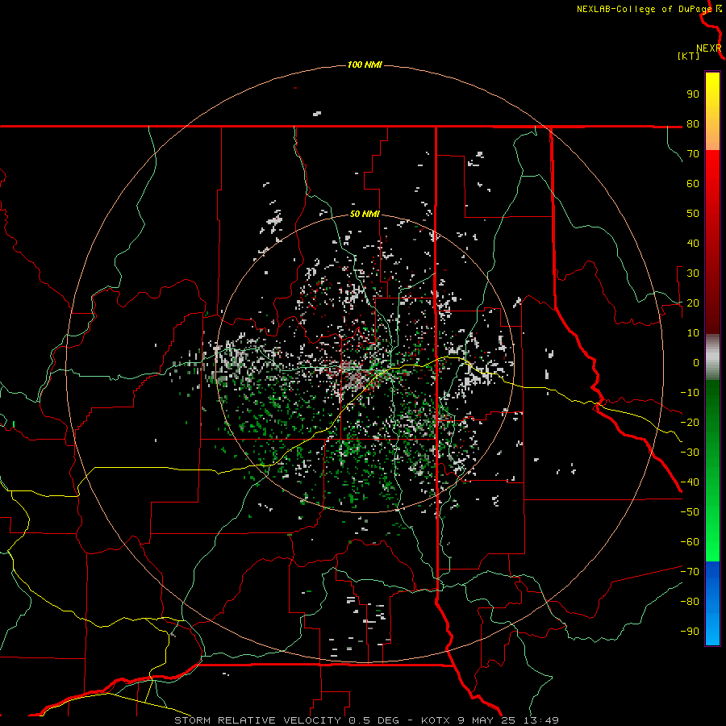The height and width of the screenshot is (726, 726).
Task: Click the -50 value on the velocity scale
Action: coord(690,511)
